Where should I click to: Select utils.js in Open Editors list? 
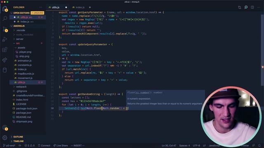click(x=28, y=17)
